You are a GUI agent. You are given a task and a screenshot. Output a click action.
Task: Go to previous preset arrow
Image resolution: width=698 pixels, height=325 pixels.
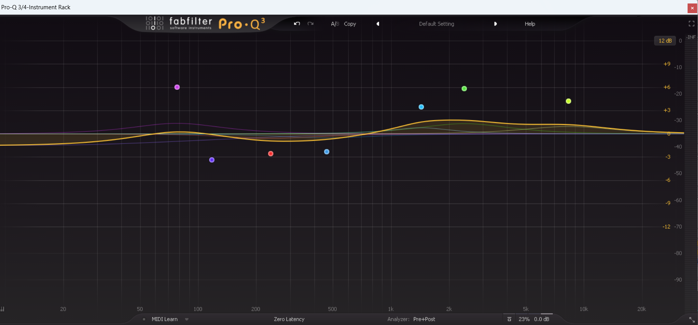(x=378, y=24)
